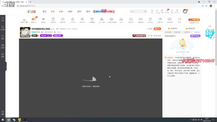This screenshot has height=122, width=217.
Task: Click the WeChat icon in the Windows taskbar
Action: (x=14, y=120)
